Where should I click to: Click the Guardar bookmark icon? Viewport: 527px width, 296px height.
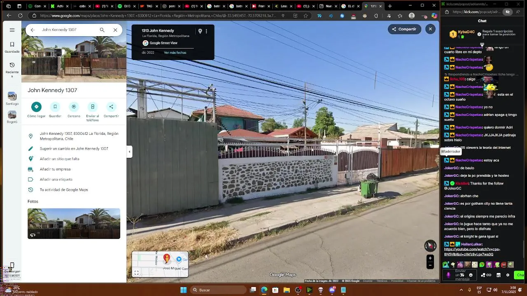pos(55,106)
